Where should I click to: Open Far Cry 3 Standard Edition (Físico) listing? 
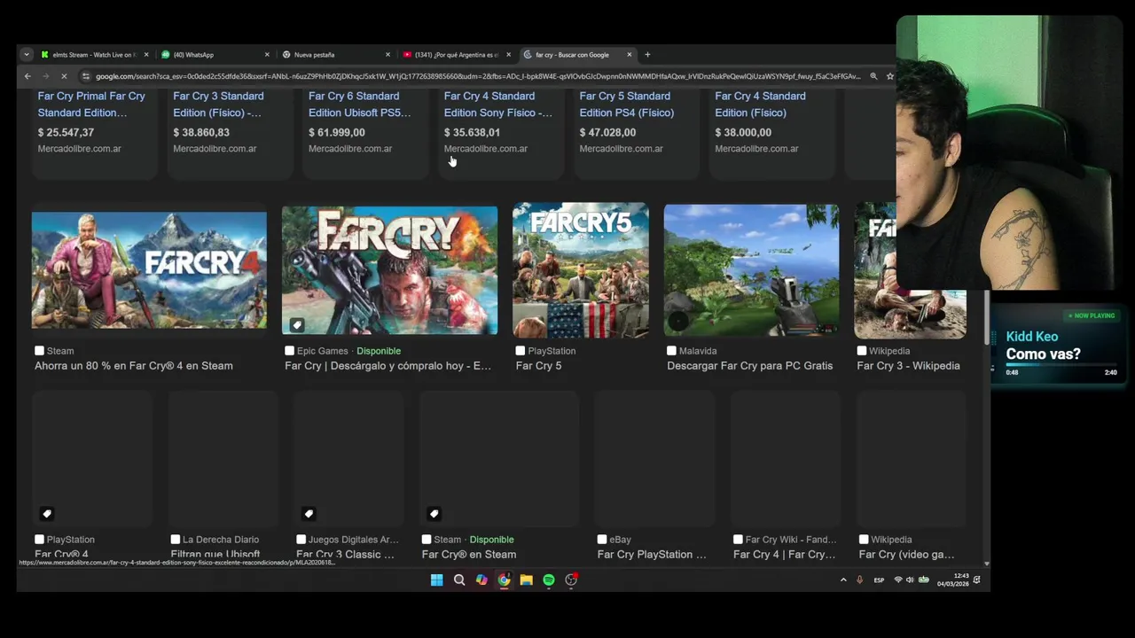tap(218, 105)
